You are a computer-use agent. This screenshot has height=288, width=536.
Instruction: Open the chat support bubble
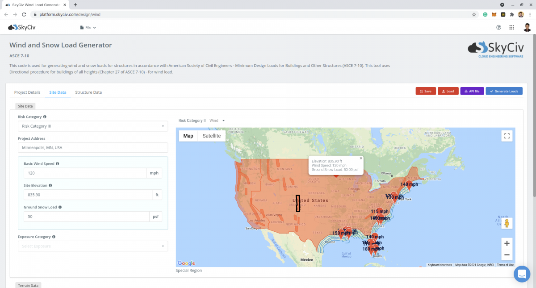pyautogui.click(x=521, y=274)
